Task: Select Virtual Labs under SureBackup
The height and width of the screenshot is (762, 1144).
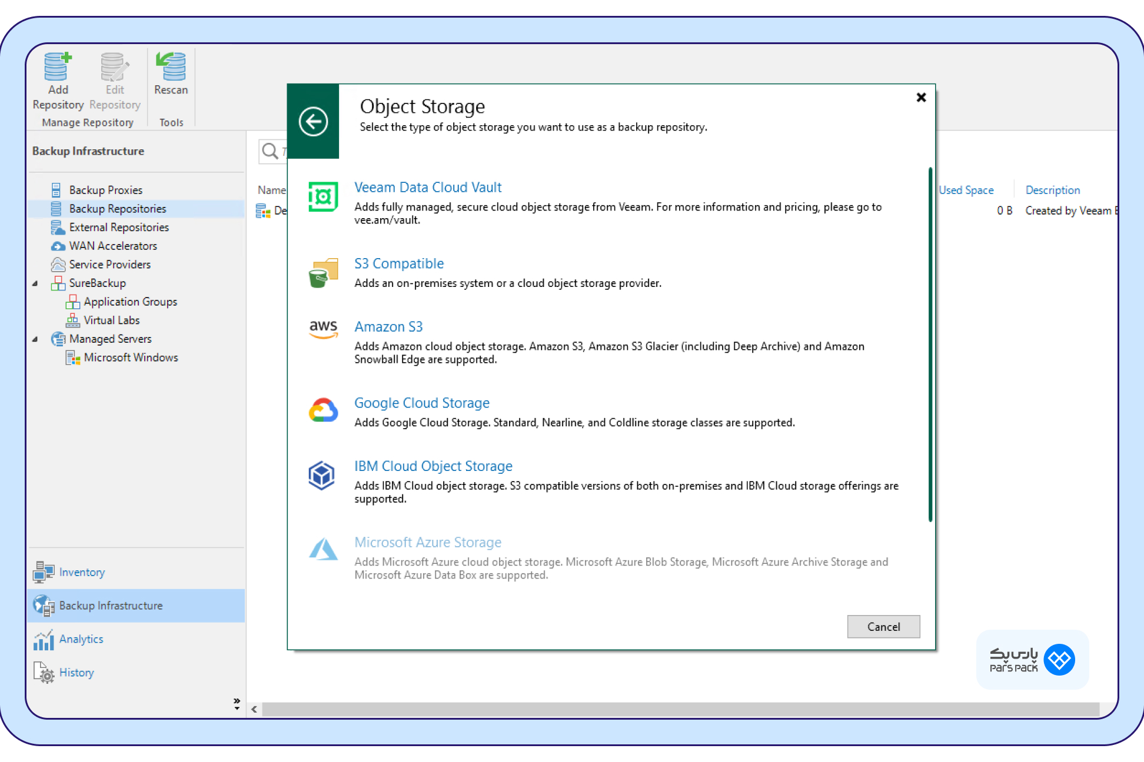Action: pos(111,320)
